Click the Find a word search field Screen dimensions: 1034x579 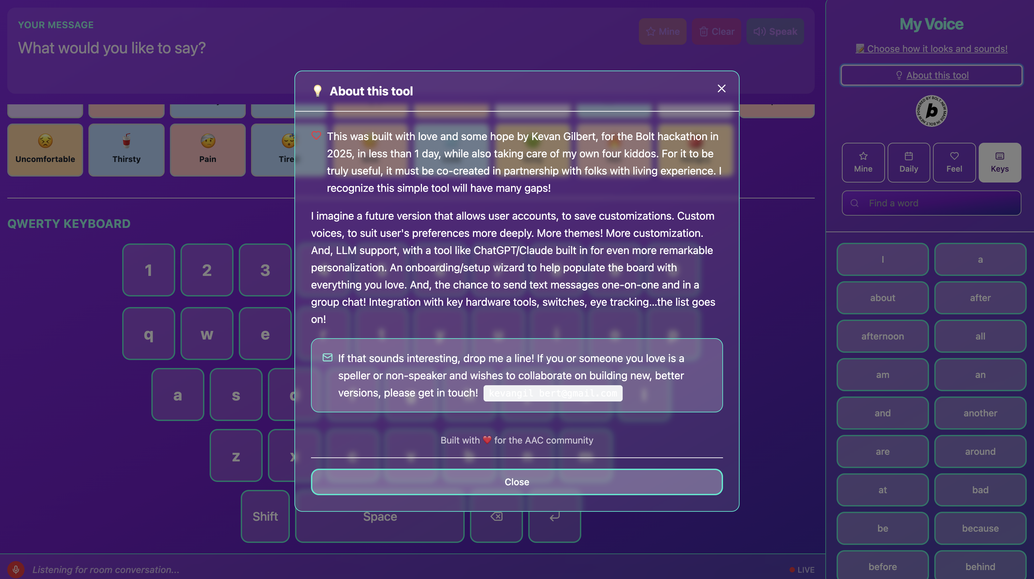point(931,203)
